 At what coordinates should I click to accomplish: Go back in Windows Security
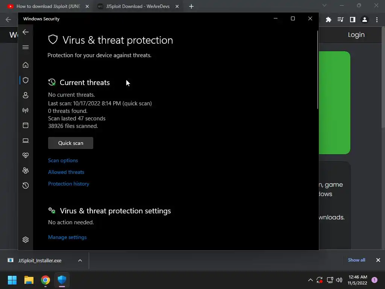click(26, 32)
